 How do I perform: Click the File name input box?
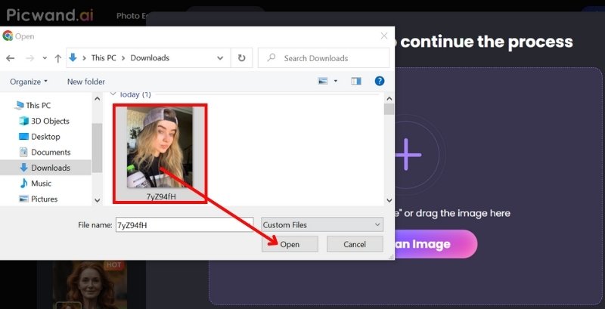point(185,225)
